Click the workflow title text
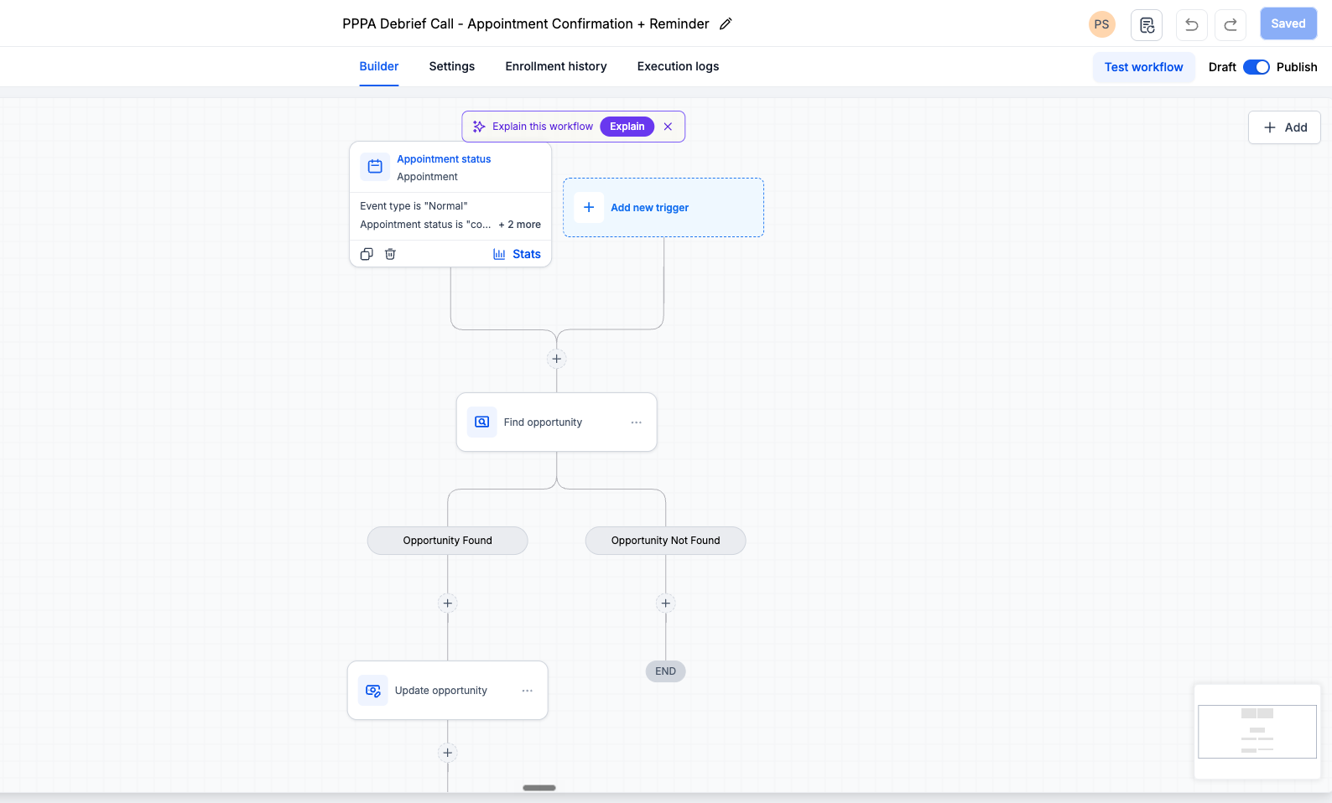This screenshot has height=803, width=1332. tap(526, 24)
